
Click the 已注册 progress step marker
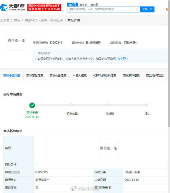[x=109, y=105]
